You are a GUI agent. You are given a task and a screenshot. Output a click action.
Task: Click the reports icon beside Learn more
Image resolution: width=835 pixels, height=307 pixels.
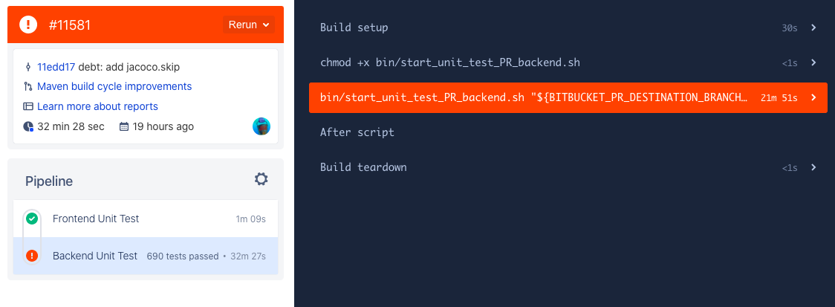click(28, 106)
